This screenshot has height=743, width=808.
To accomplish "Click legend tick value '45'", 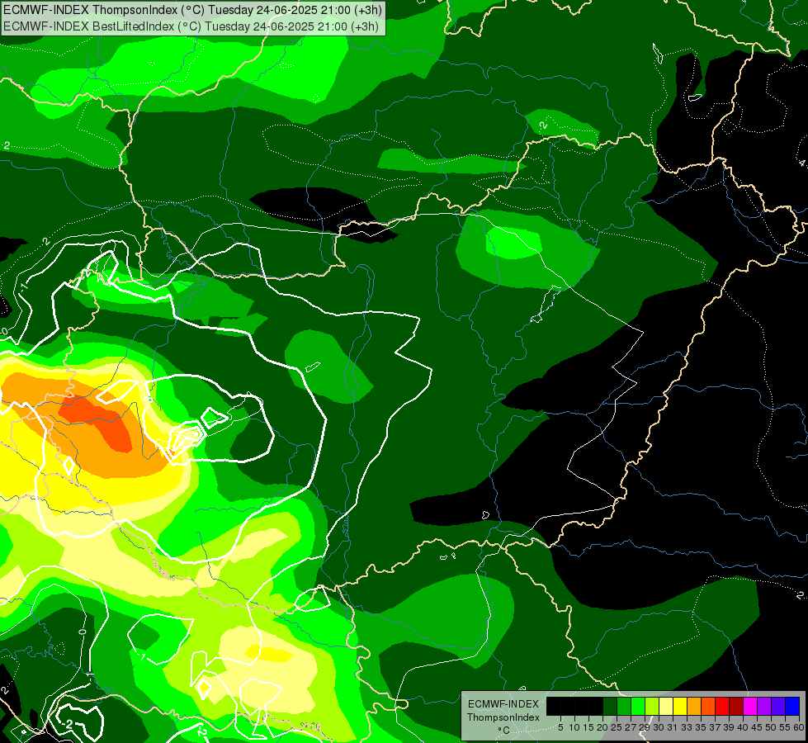I will coord(757,727).
